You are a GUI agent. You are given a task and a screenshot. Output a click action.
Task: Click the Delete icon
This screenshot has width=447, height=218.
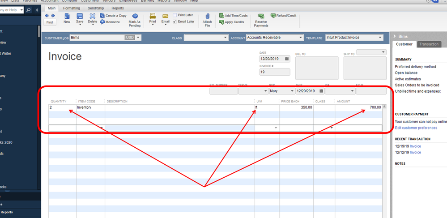click(x=93, y=16)
